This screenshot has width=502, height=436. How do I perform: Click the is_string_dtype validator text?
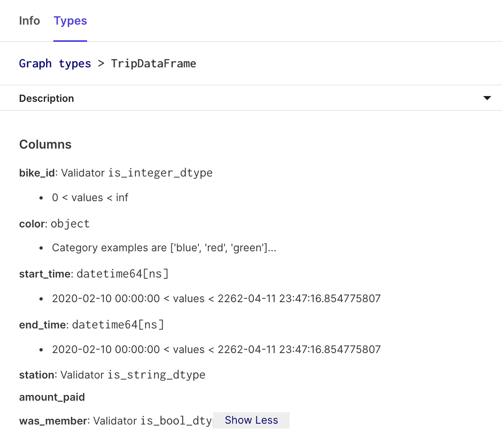pyautogui.click(x=157, y=375)
